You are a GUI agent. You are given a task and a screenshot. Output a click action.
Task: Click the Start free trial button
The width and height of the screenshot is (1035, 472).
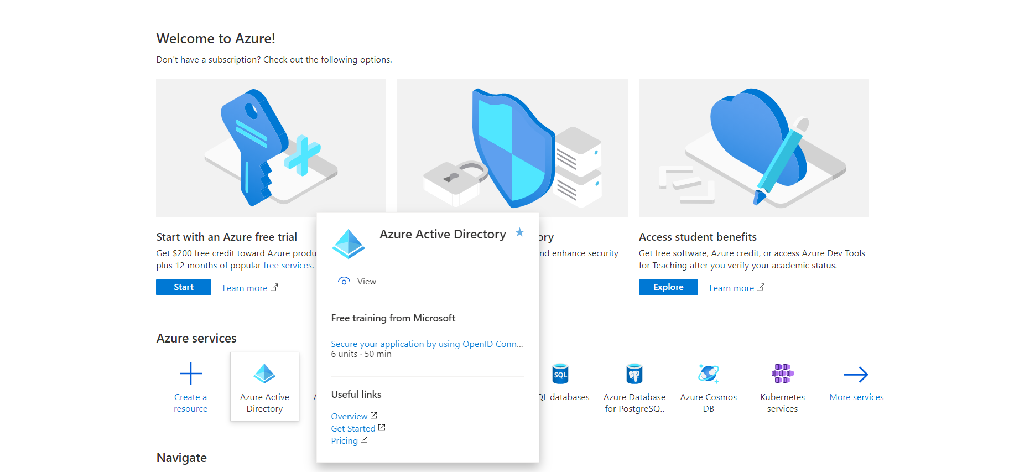point(184,287)
